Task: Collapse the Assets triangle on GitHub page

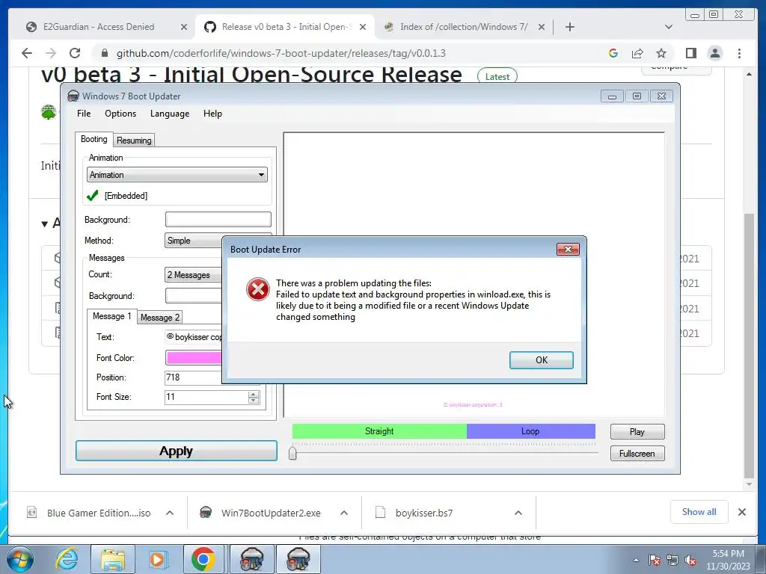Action: (44, 224)
